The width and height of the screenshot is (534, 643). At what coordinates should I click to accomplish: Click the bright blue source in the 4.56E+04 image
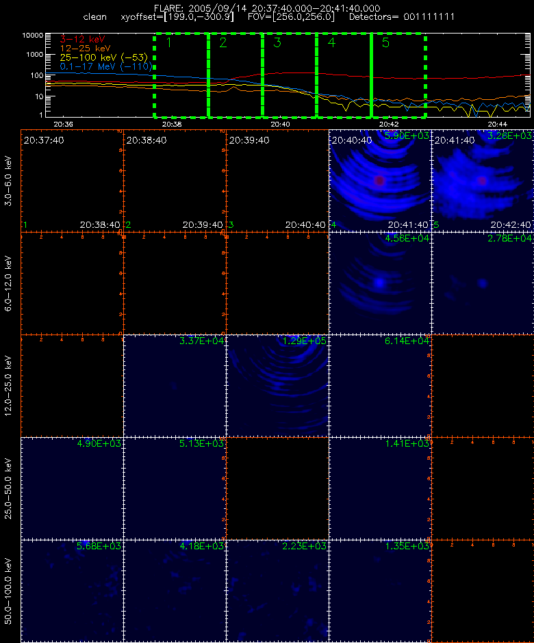(380, 283)
